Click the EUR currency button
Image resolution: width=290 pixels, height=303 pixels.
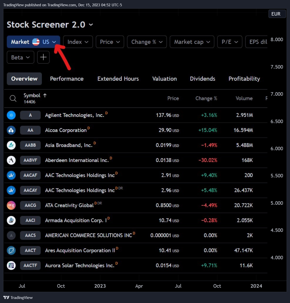[277, 14]
